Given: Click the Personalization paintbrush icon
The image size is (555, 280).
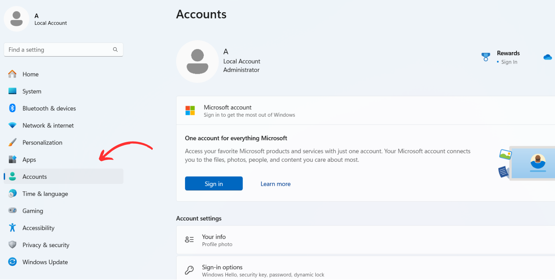Looking at the screenshot, I should (12, 143).
